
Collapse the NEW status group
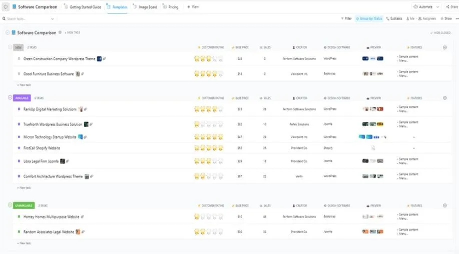coord(10,47)
